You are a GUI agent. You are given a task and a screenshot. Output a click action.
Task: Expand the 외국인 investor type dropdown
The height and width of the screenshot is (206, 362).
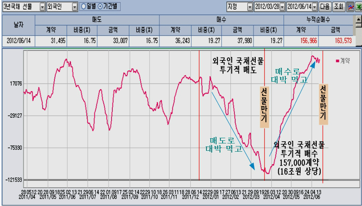(x=74, y=7)
